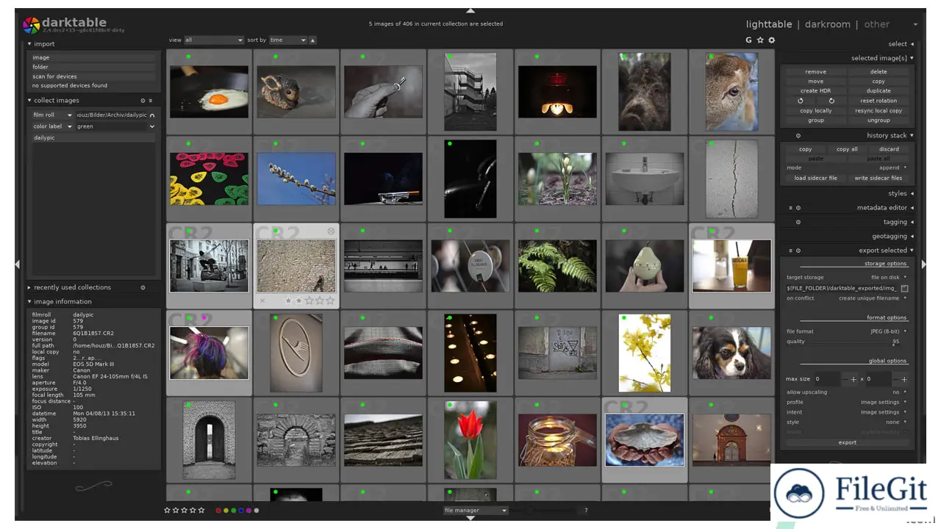The width and height of the screenshot is (941, 529).
Task: Toggle yellow color label
Action: tap(226, 510)
